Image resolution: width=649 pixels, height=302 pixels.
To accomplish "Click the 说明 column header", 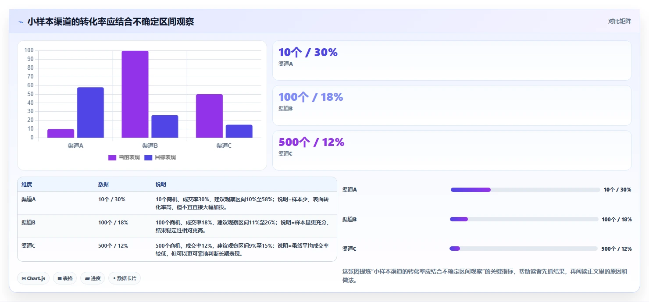I will (x=161, y=185).
